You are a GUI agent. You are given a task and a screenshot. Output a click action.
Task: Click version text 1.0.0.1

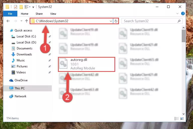pyautogui.click(x=75, y=64)
